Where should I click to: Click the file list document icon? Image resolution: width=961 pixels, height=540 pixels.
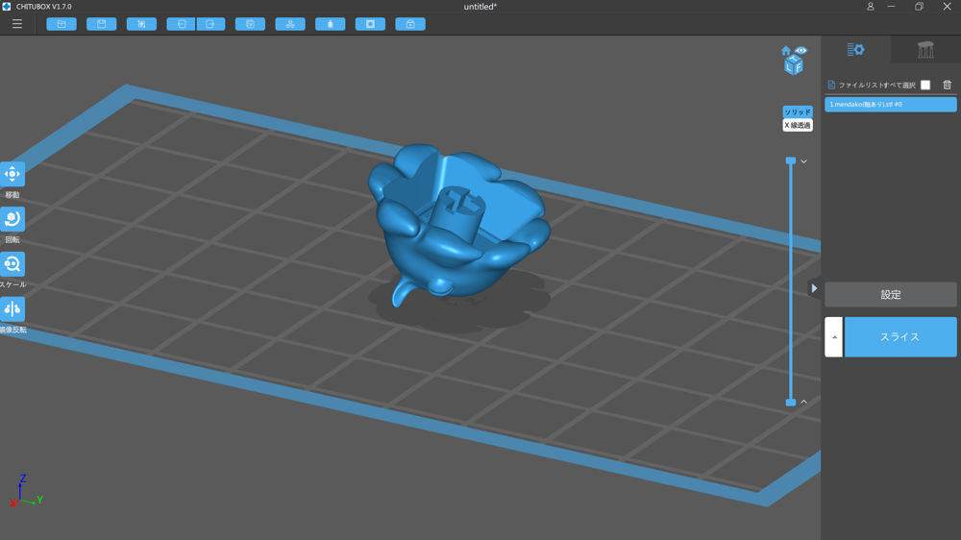coord(831,85)
